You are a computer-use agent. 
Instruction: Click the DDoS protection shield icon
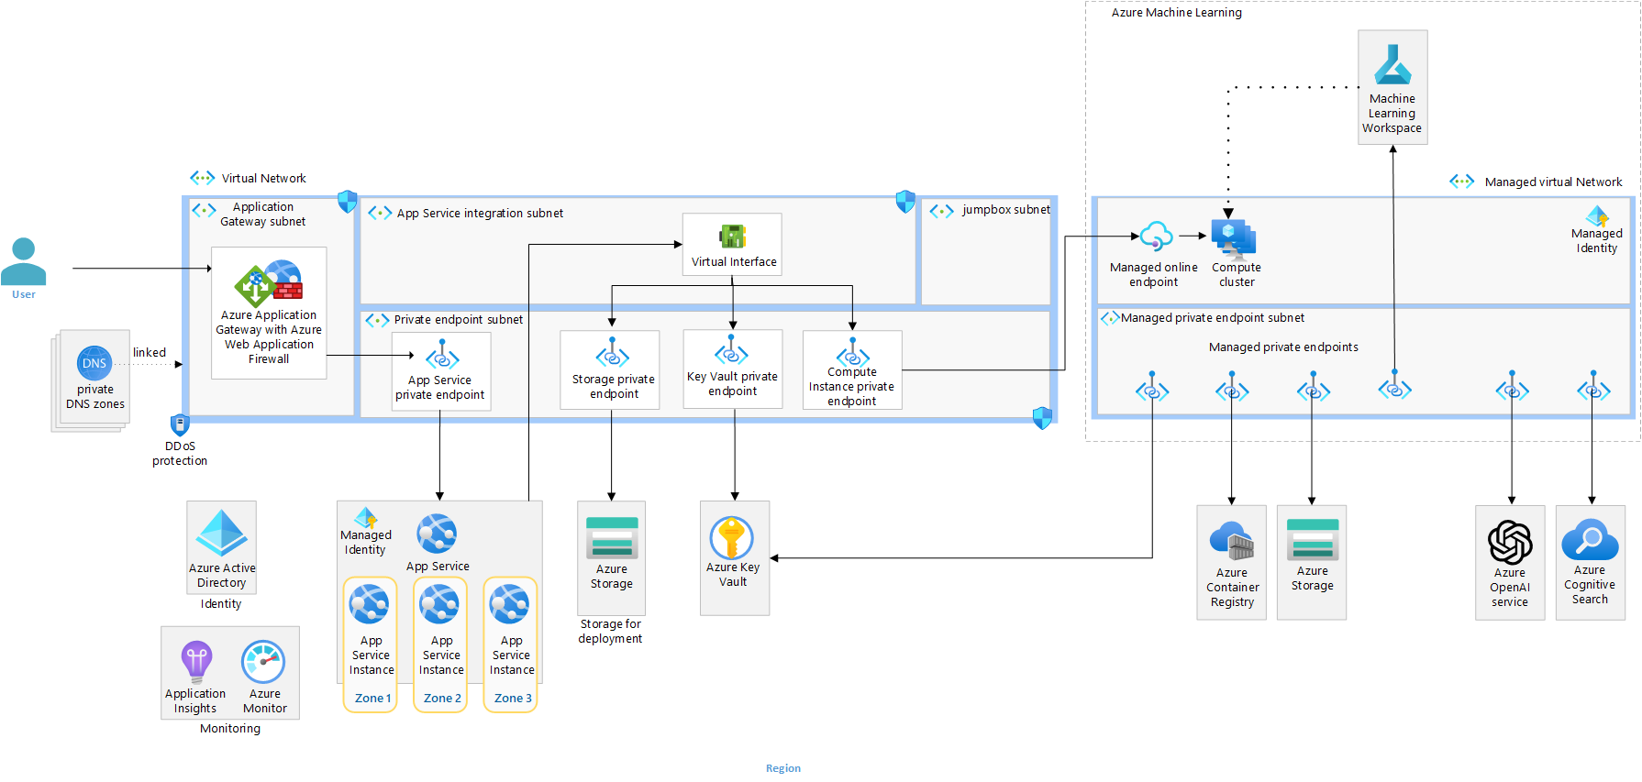click(180, 424)
